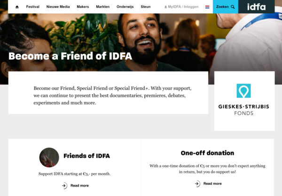282x196 pixels.
Task: Open the Onderwijs menu item
Action: click(125, 7)
